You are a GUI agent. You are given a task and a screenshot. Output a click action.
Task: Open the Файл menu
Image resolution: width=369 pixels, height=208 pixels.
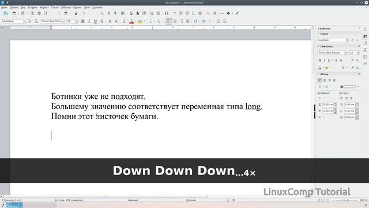4,8
